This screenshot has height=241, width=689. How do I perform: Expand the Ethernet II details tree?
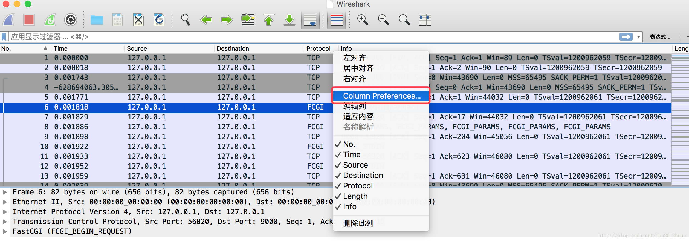[x=5, y=202]
